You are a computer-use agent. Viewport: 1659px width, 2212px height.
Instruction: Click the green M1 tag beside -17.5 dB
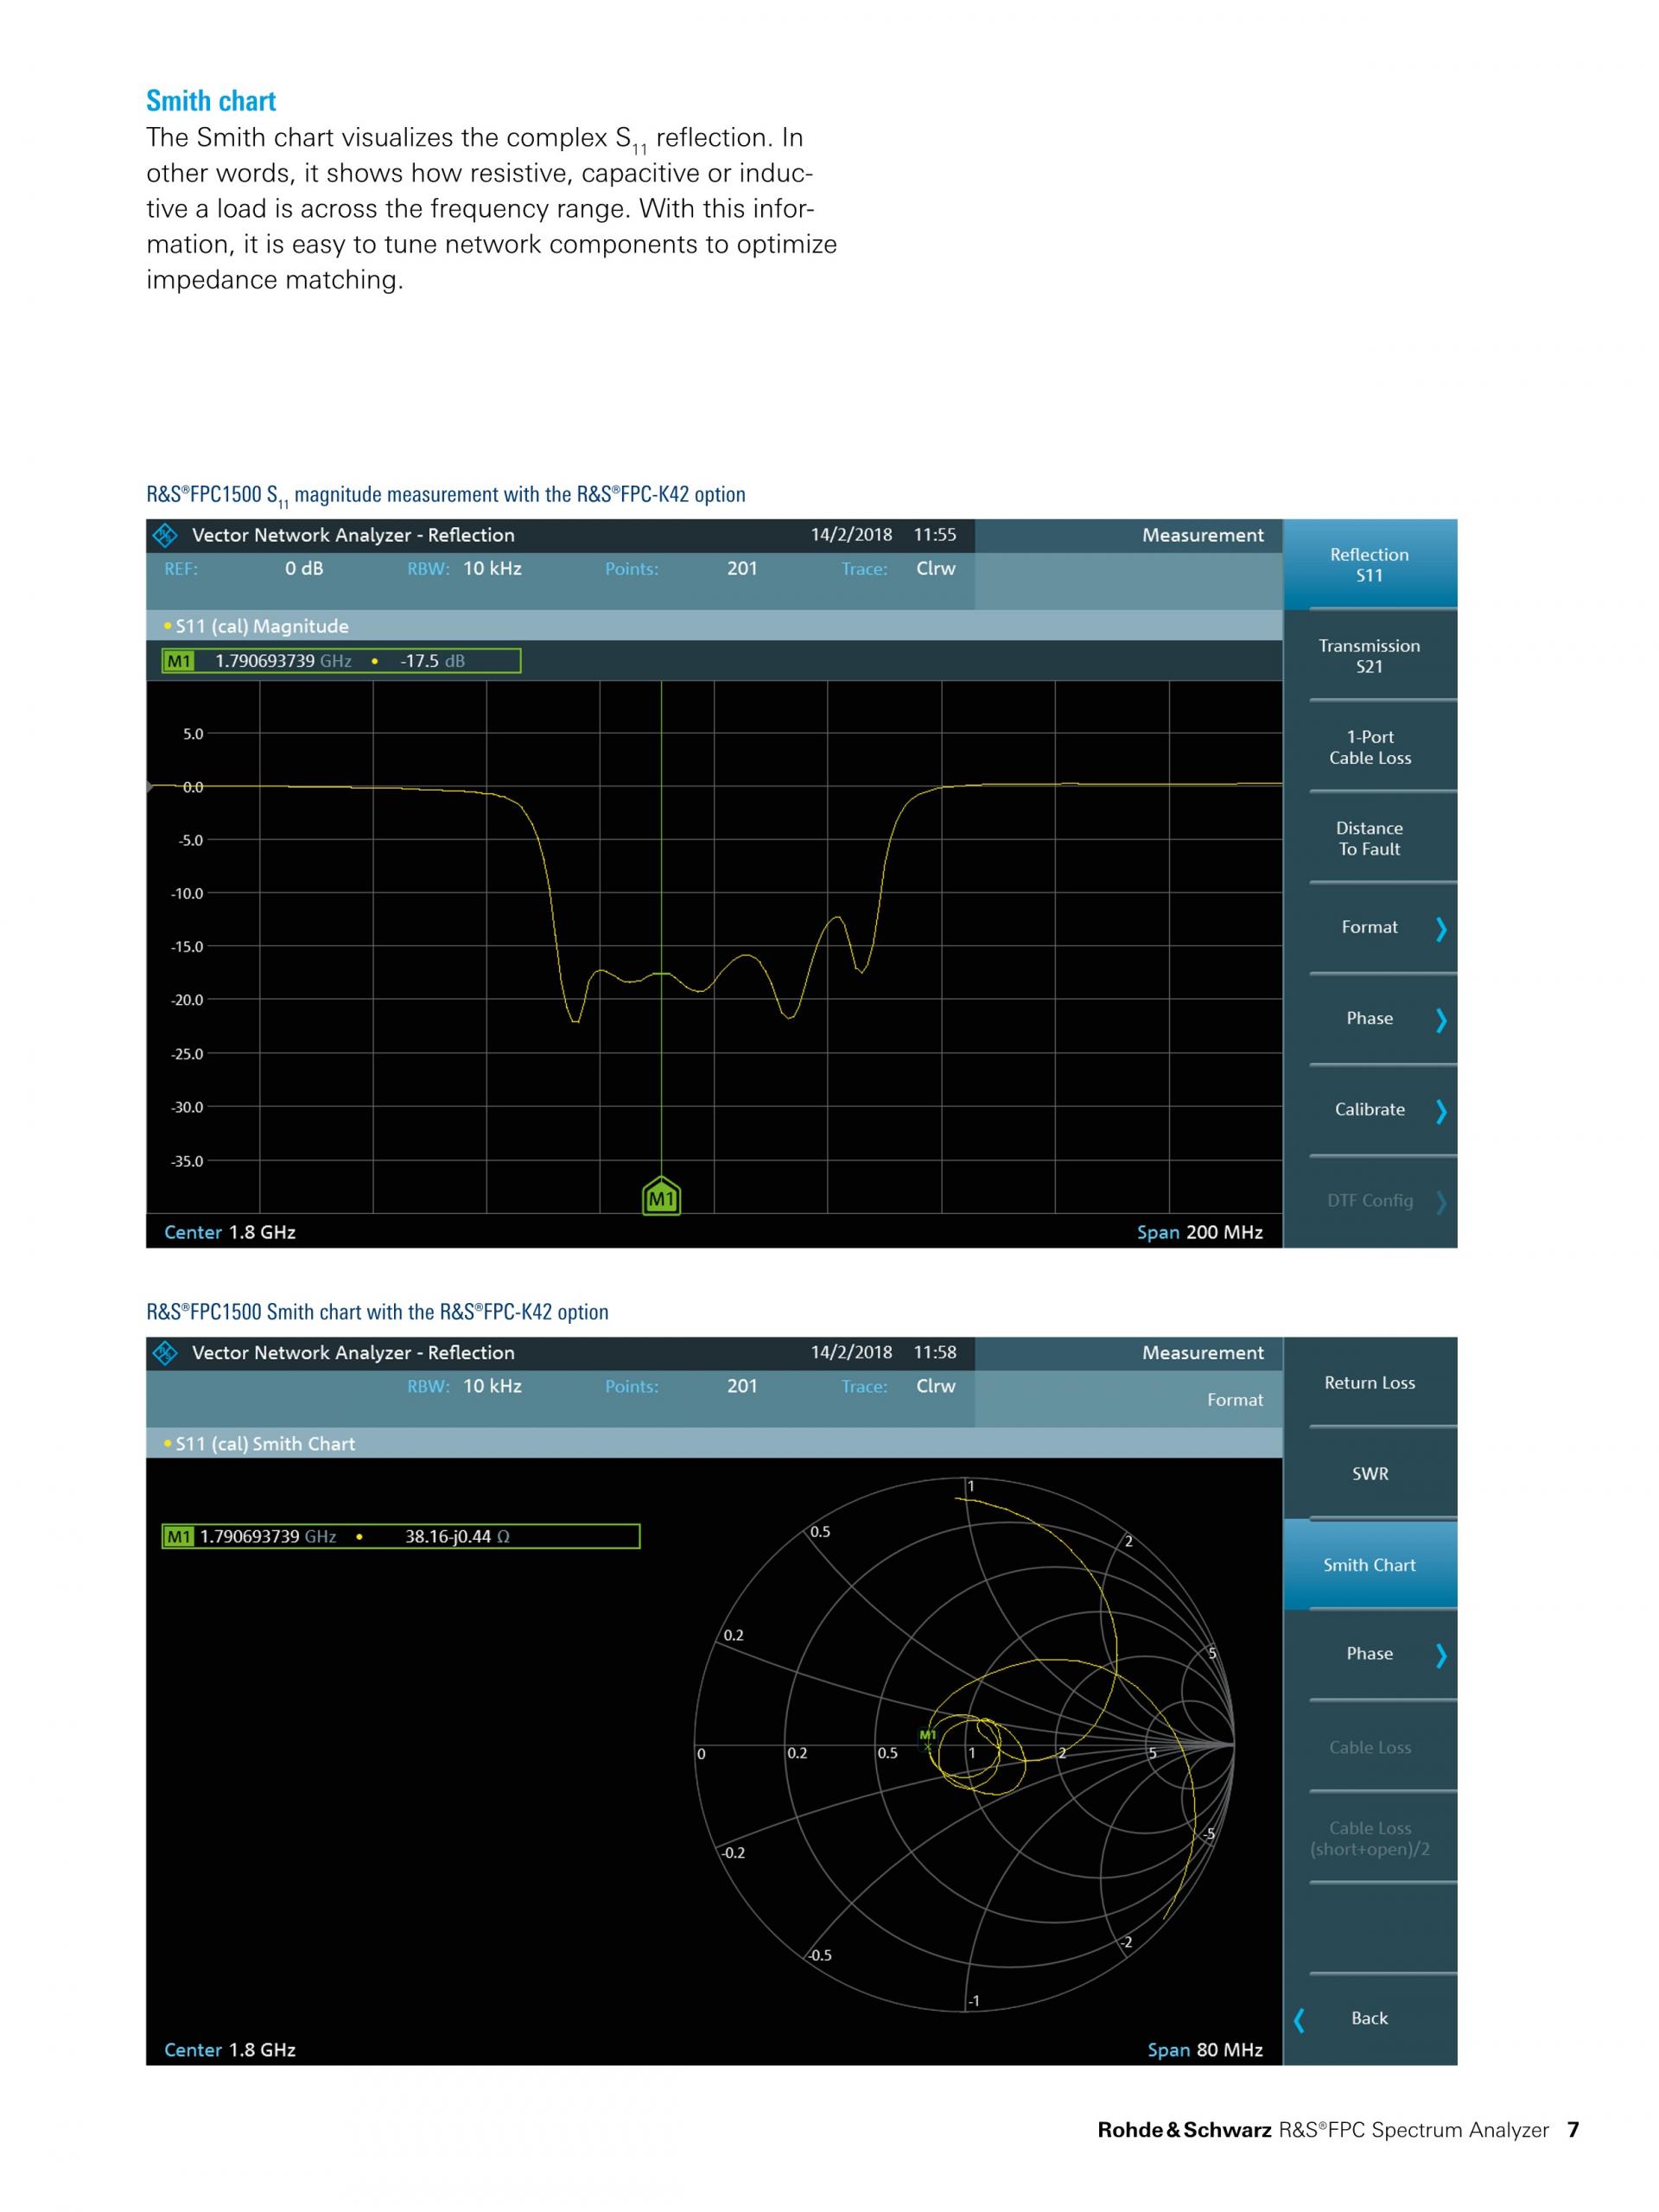coord(179,661)
